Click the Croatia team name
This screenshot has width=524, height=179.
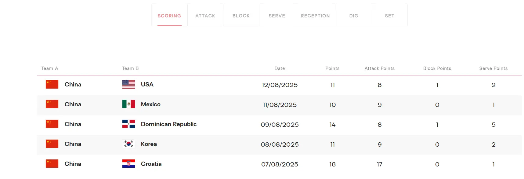pyautogui.click(x=151, y=164)
